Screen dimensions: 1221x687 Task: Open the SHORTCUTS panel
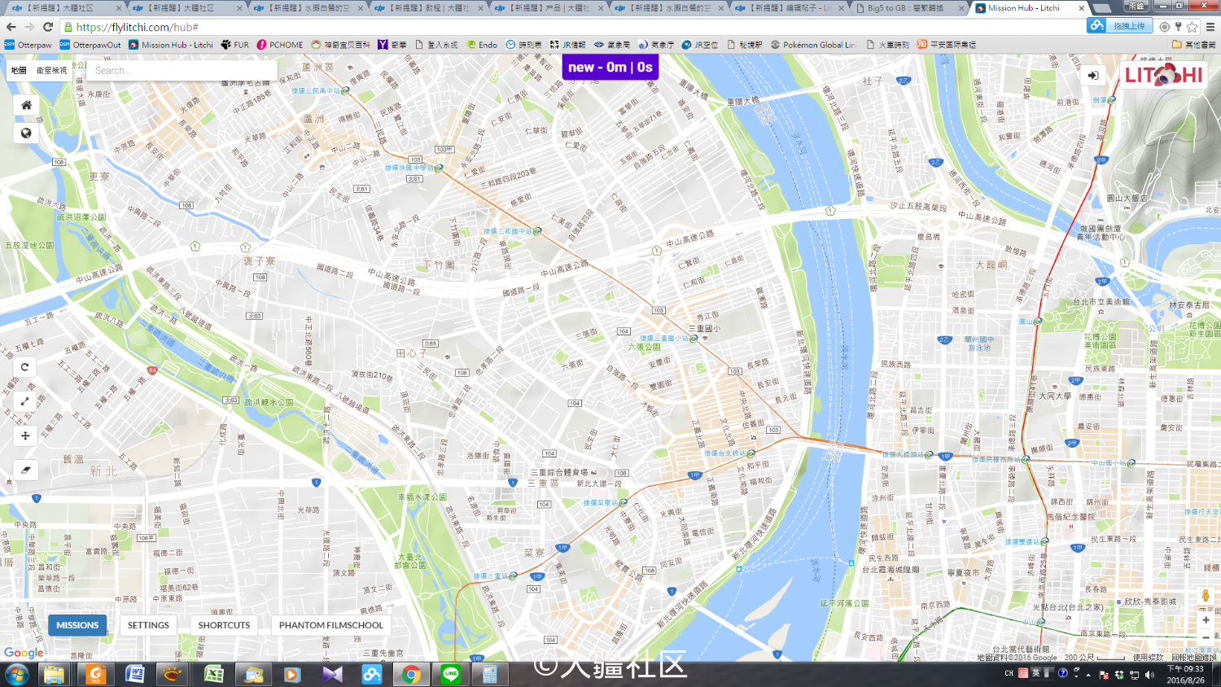pos(224,625)
